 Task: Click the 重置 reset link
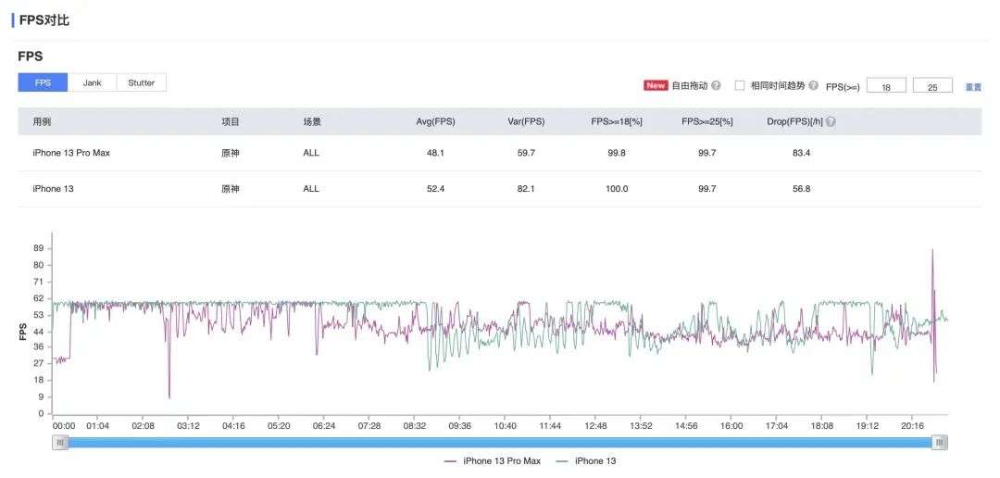(x=972, y=86)
